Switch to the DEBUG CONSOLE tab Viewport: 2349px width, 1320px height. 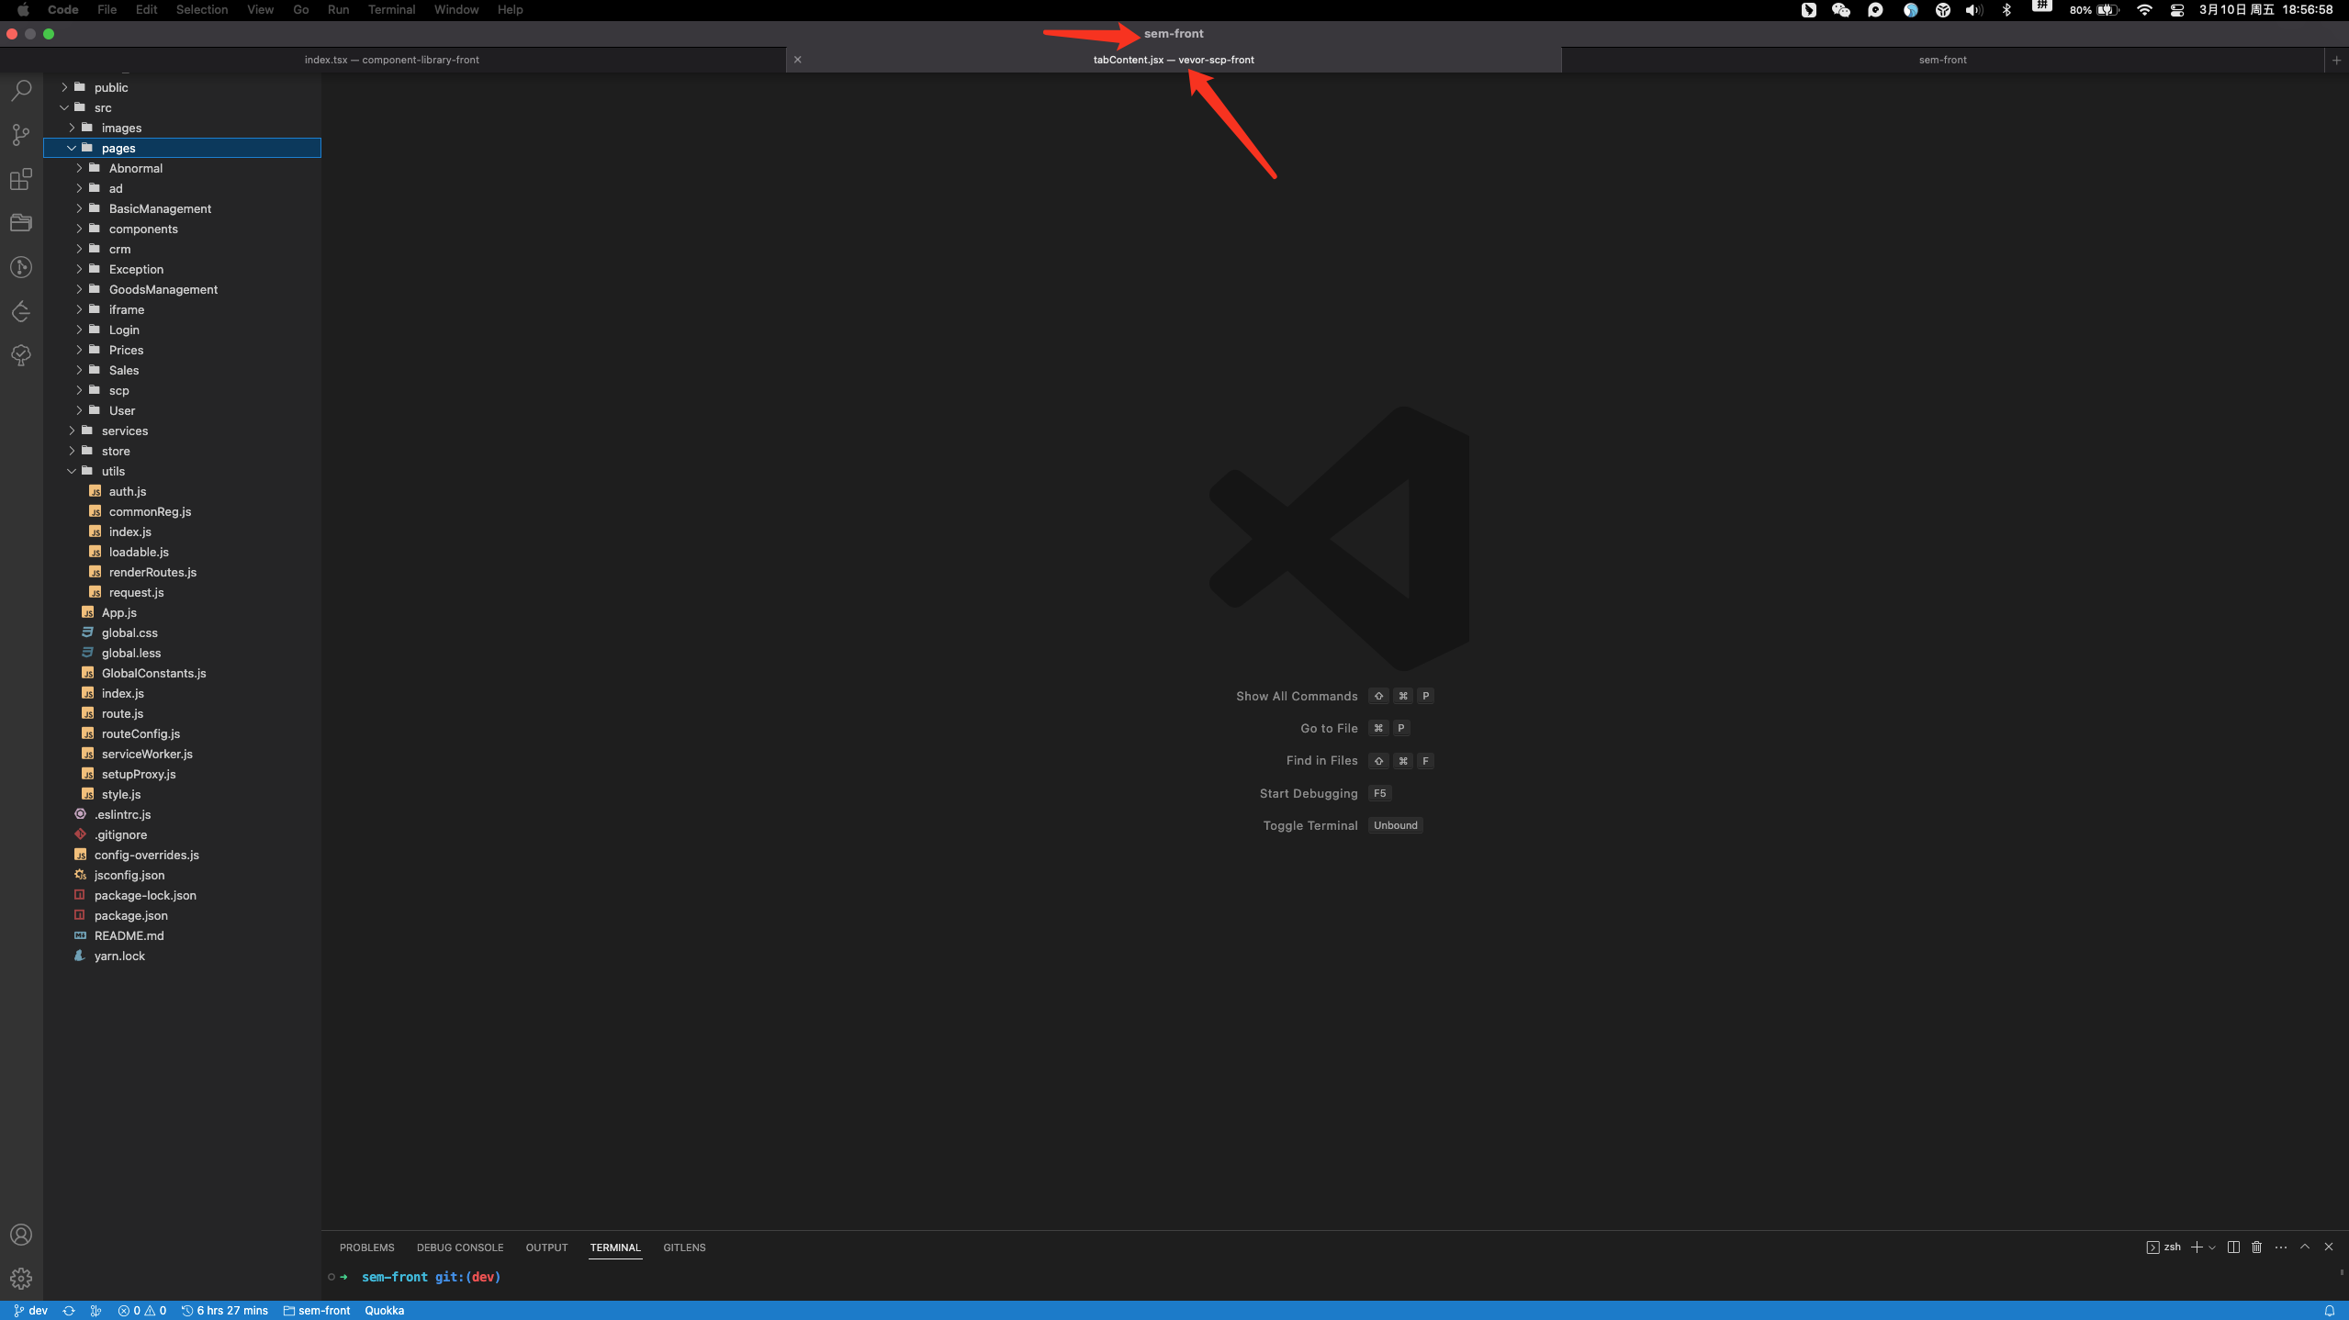(459, 1247)
